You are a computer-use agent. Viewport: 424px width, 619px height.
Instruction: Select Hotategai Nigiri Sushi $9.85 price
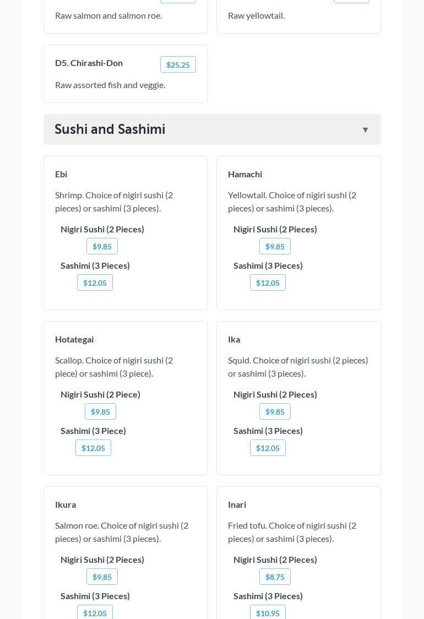(x=100, y=412)
